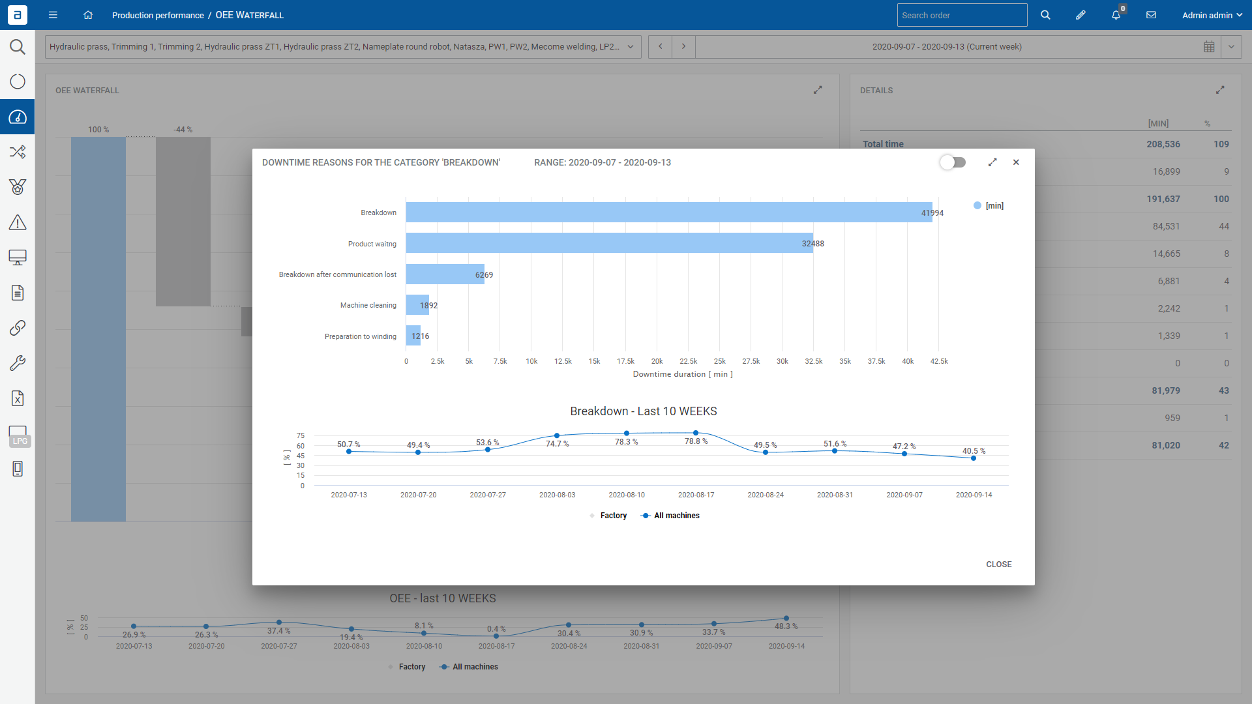This screenshot has height=704, width=1252.
Task: Open the sidebar medal award icon
Action: (x=18, y=187)
